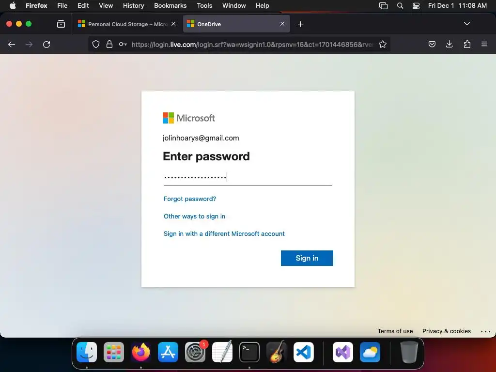Open the tracking protection shield icon
The width and height of the screenshot is (496, 372).
[96, 44]
